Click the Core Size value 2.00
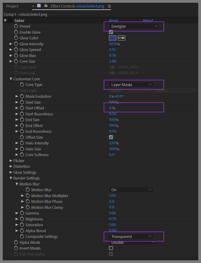The image size is (201, 263). 113,61
